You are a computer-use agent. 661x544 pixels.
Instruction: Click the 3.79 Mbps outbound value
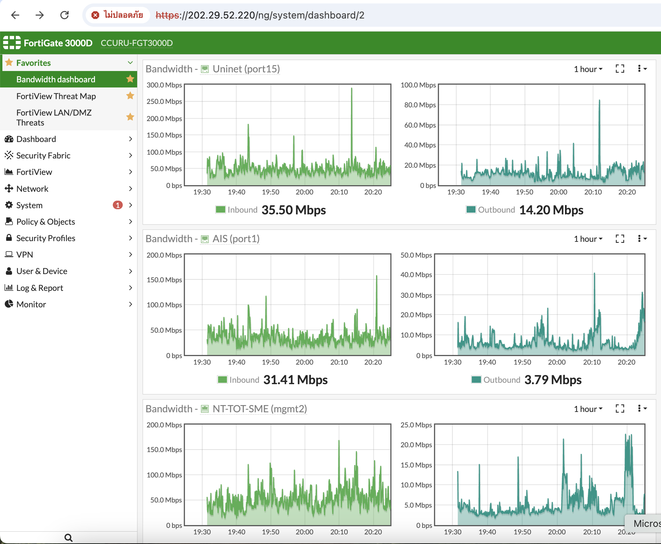553,380
